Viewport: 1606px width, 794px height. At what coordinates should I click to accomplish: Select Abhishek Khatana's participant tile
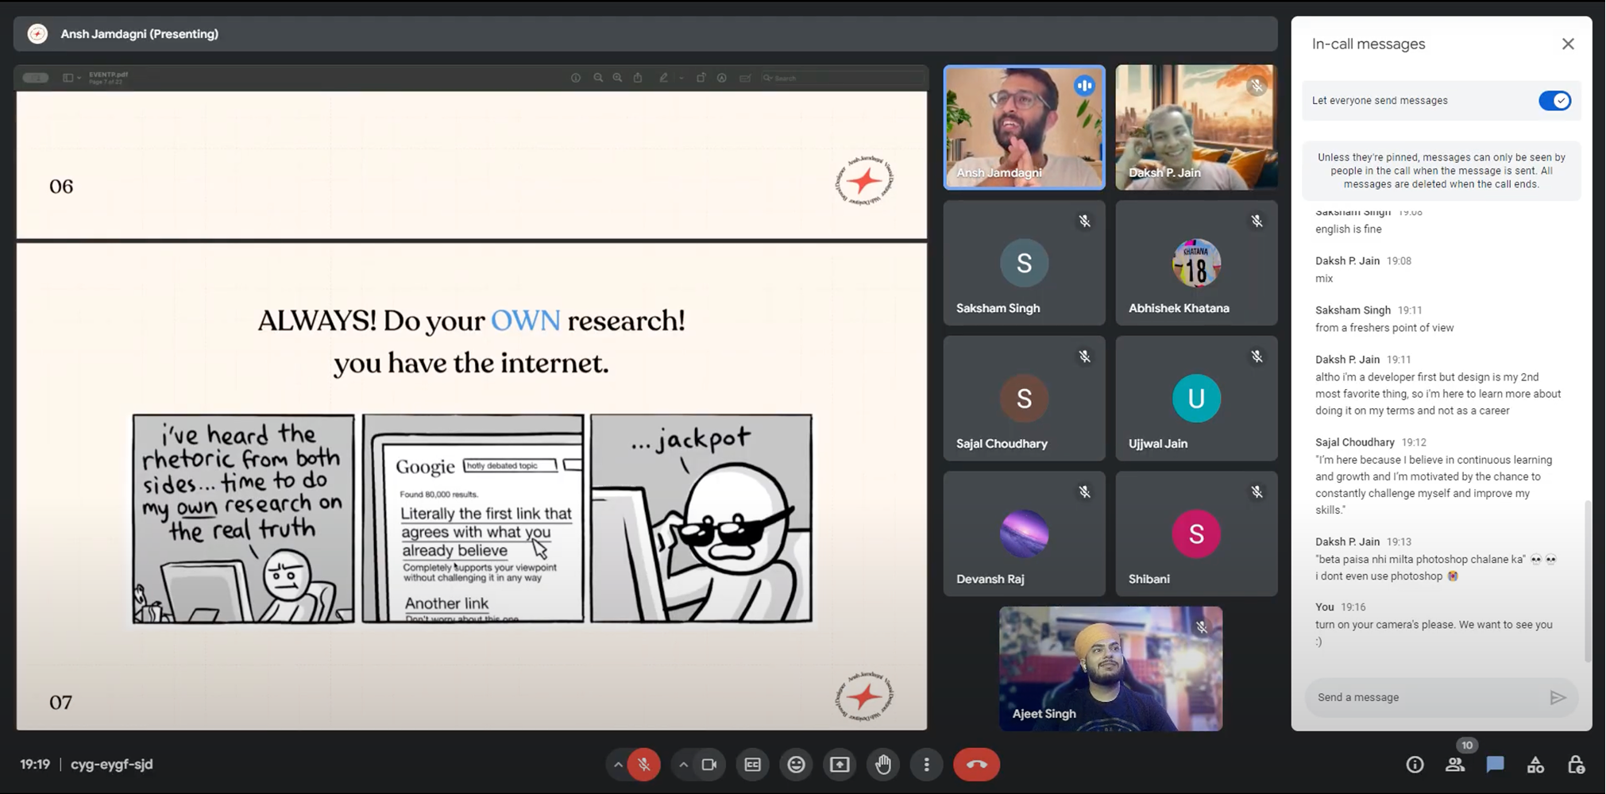tap(1196, 263)
